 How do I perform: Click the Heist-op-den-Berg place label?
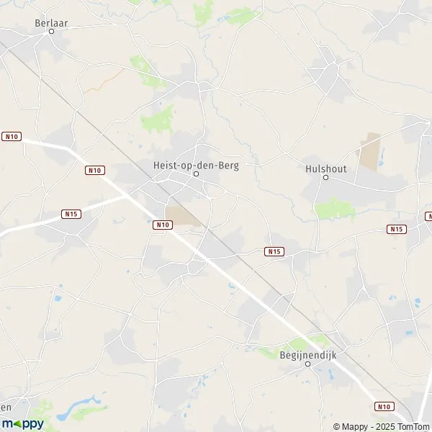click(x=196, y=166)
